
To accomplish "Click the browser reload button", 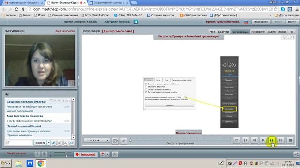I will tap(17, 9).
